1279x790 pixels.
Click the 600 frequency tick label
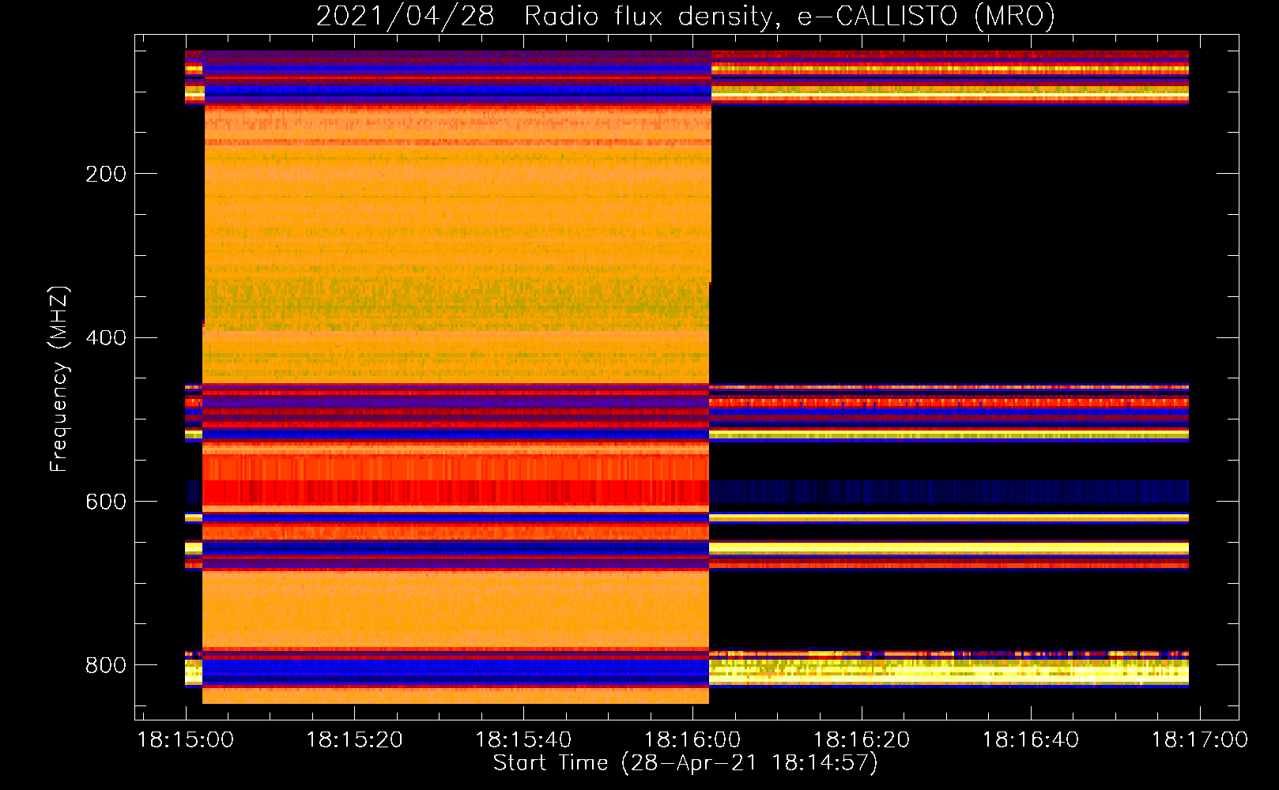(x=106, y=502)
